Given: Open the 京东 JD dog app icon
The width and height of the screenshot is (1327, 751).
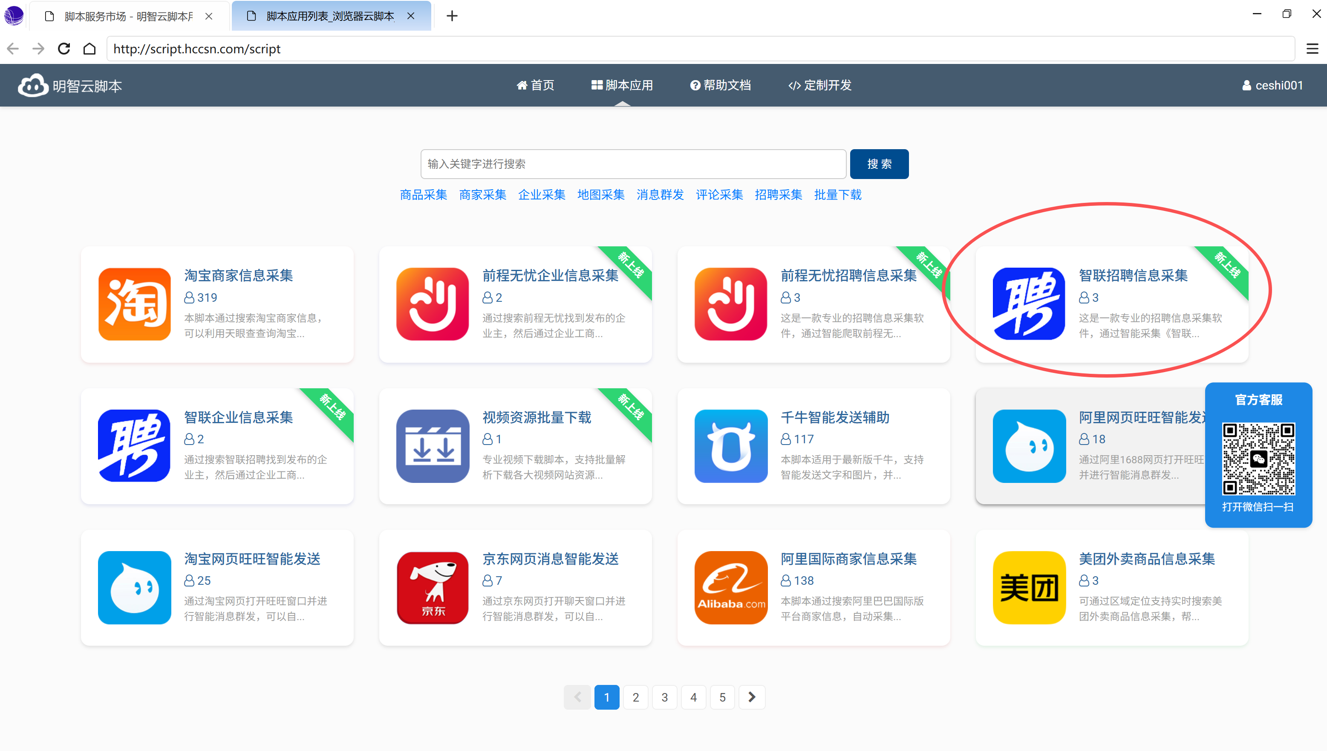Looking at the screenshot, I should (x=433, y=587).
